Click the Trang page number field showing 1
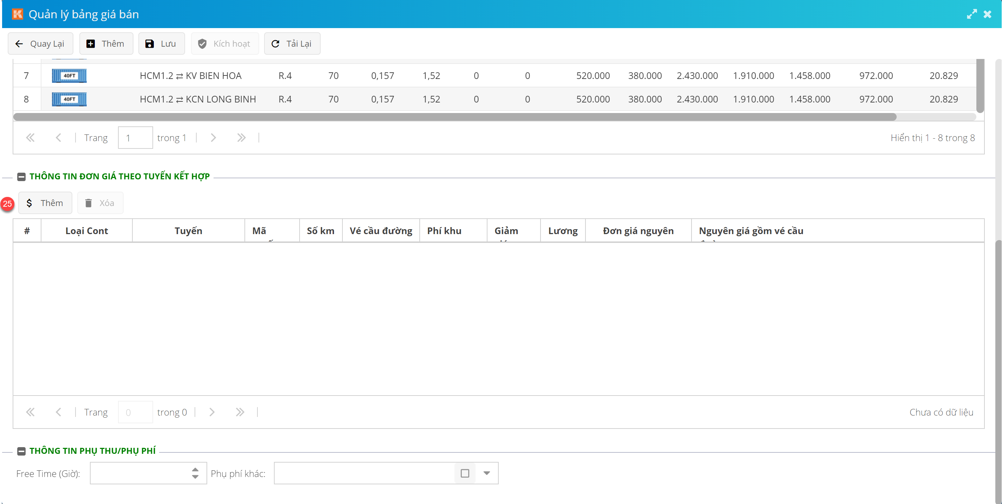This screenshot has height=504, width=1002. click(x=135, y=138)
